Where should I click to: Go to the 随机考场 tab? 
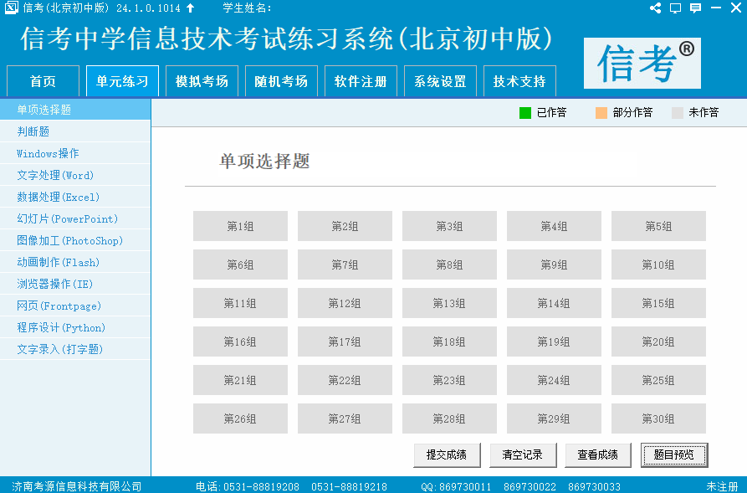pos(281,81)
